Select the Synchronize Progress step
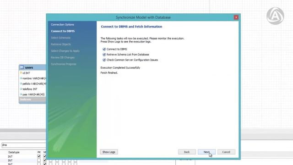This screenshot has height=165, width=293. [x=64, y=64]
